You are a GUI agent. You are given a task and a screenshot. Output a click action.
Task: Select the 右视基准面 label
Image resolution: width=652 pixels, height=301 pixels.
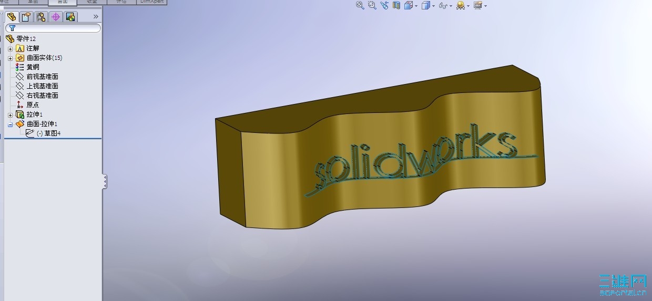click(42, 96)
